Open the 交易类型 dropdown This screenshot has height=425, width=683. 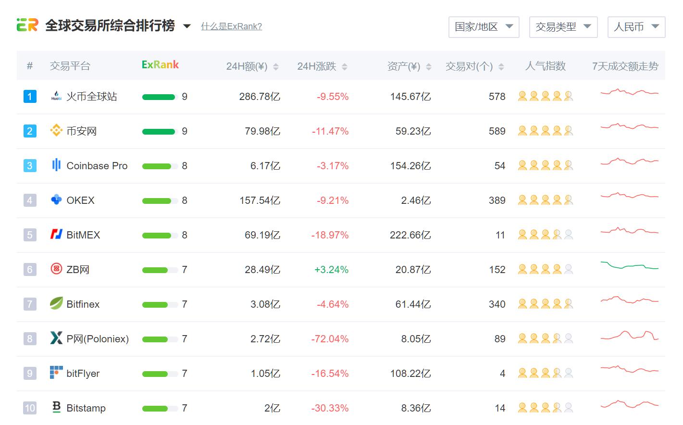(x=563, y=27)
